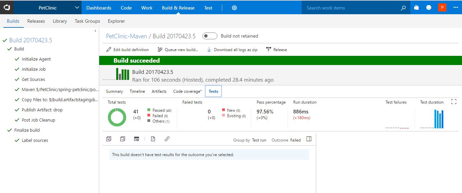Switch to the Library tab
462x193 pixels.
click(60, 21)
